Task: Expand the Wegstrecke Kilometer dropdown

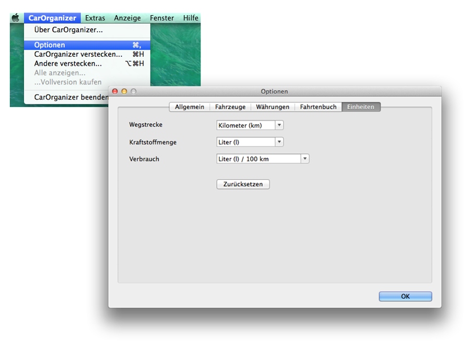Action: (250, 125)
